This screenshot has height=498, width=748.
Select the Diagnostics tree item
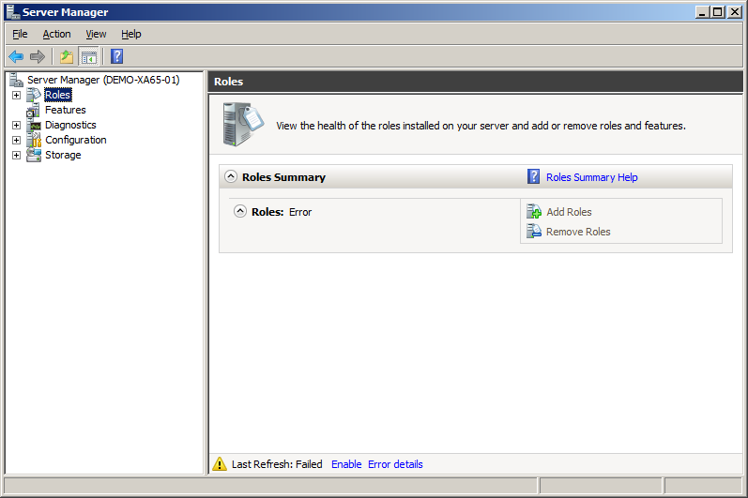pos(70,125)
